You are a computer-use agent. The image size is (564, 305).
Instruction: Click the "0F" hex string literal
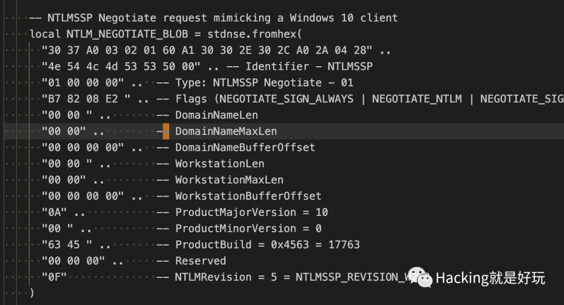pyautogui.click(x=54, y=277)
